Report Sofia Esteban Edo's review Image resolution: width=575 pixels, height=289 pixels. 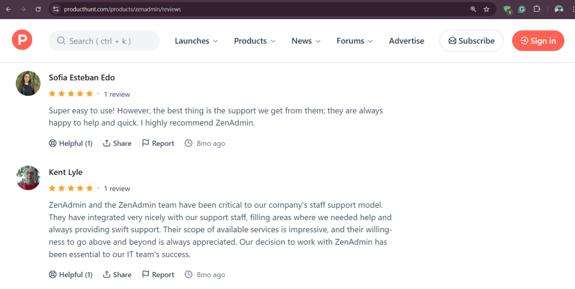click(x=158, y=144)
